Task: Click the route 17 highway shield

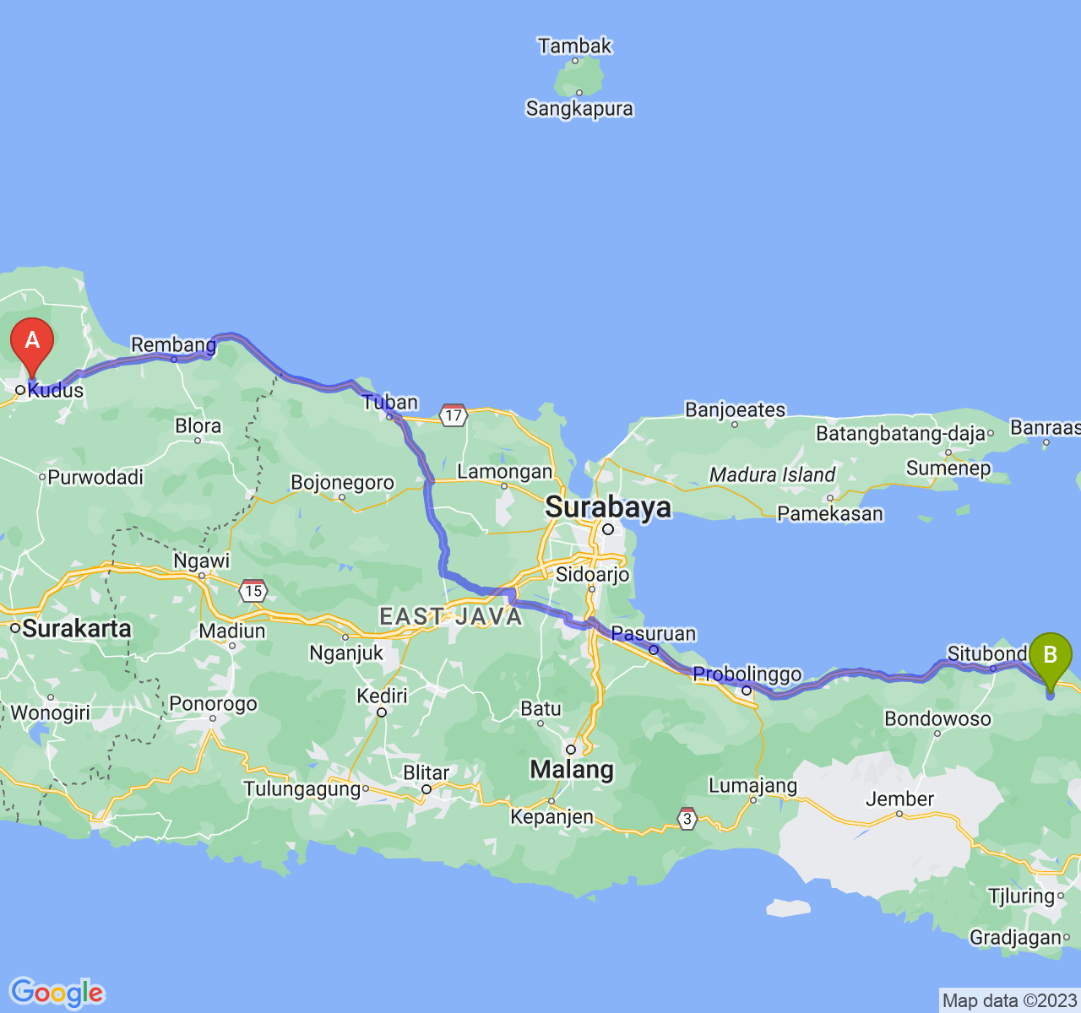Action: [454, 414]
